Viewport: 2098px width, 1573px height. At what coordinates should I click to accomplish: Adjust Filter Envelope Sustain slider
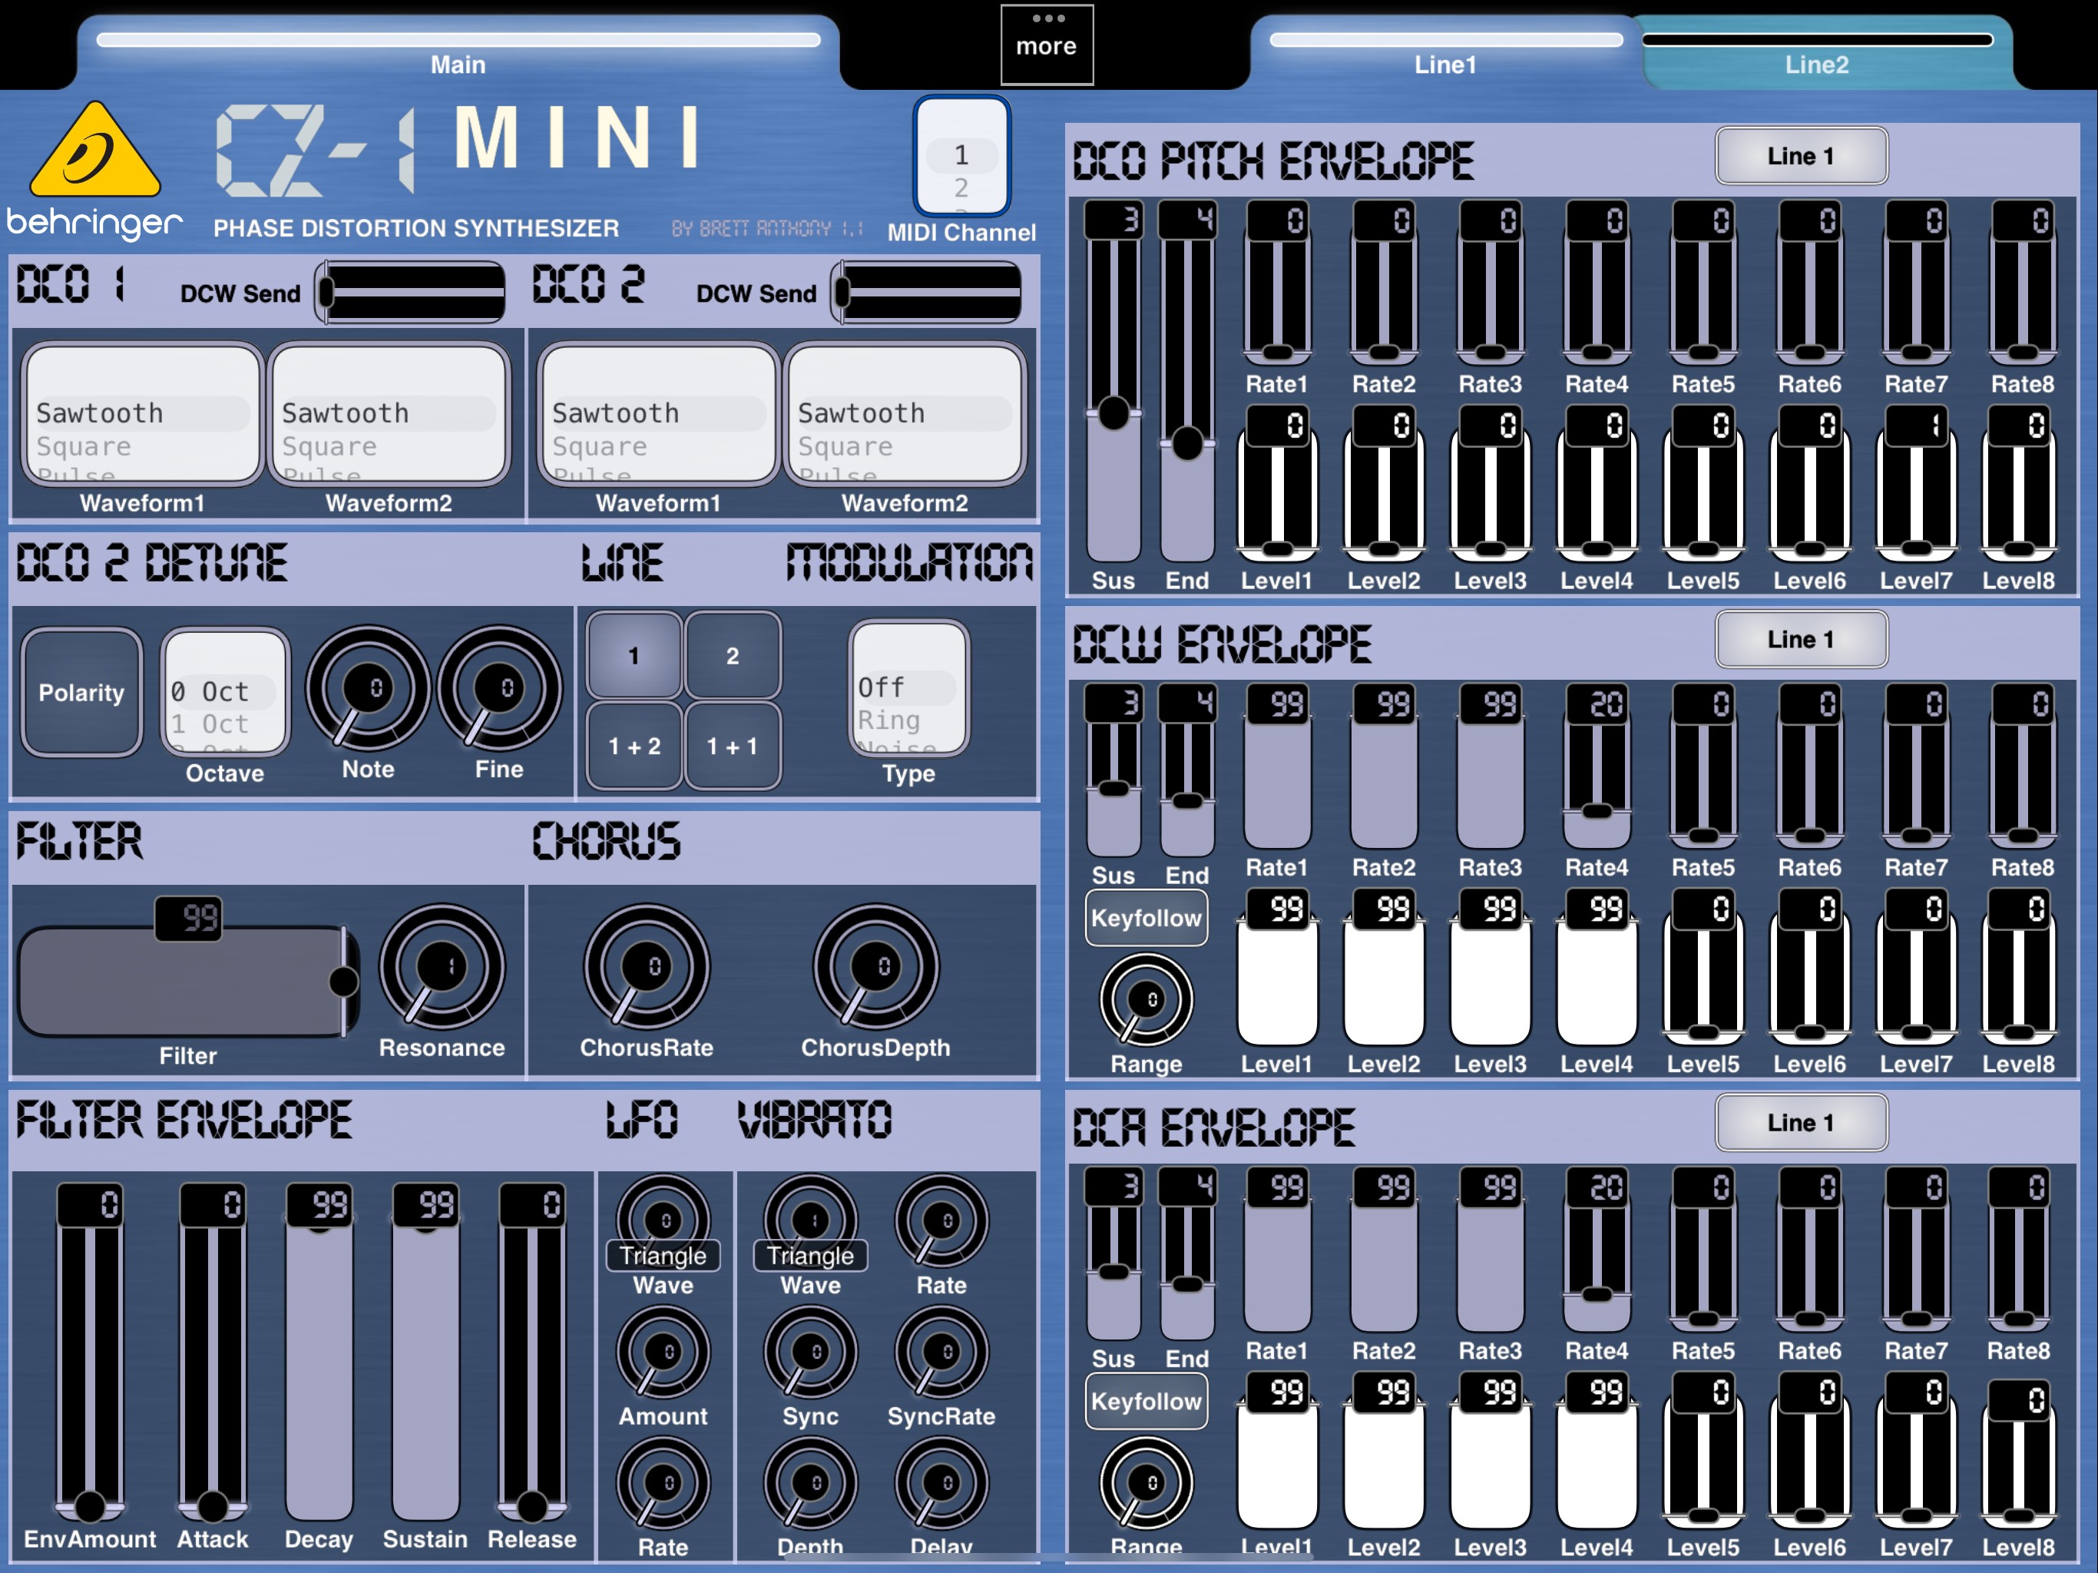[x=425, y=1352]
